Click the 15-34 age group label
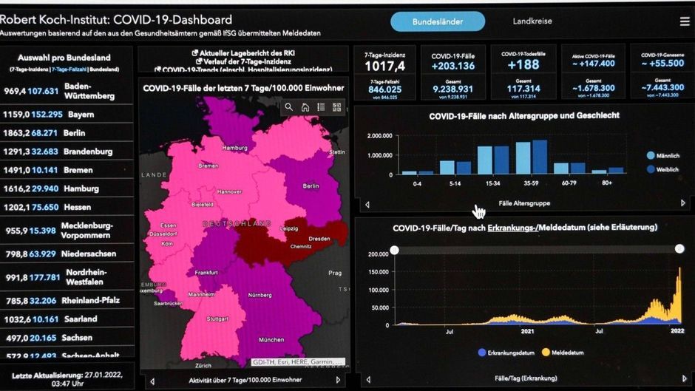 point(492,183)
